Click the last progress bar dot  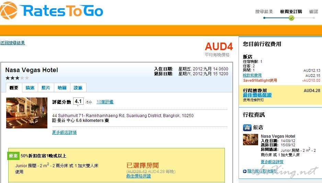click(313, 18)
